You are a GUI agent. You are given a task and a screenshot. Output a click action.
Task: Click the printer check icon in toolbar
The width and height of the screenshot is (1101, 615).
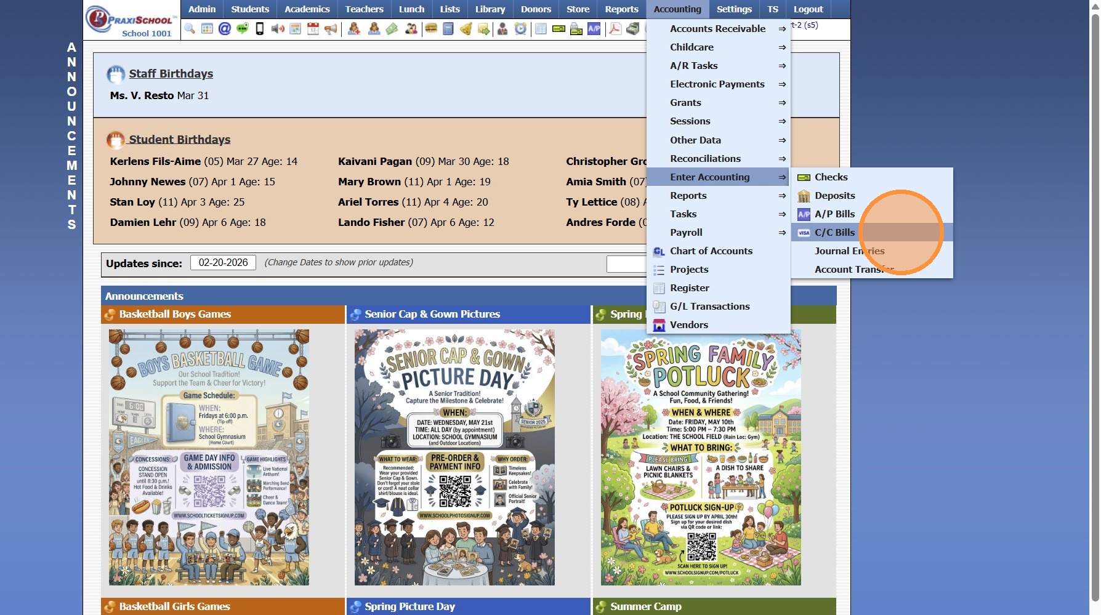[576, 28]
